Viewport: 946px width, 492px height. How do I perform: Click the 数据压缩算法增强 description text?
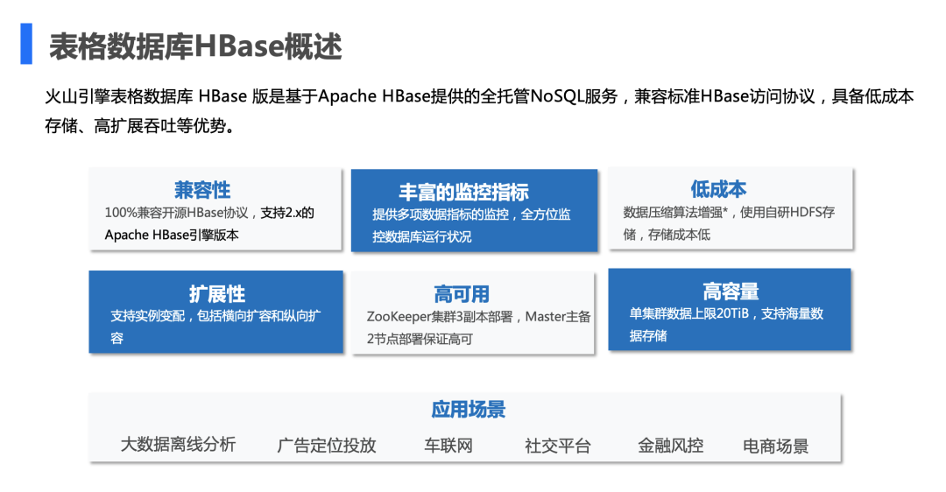tap(675, 212)
